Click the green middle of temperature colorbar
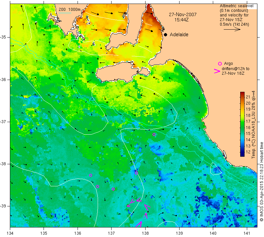This screenshot has height=237, width=264. (242, 124)
